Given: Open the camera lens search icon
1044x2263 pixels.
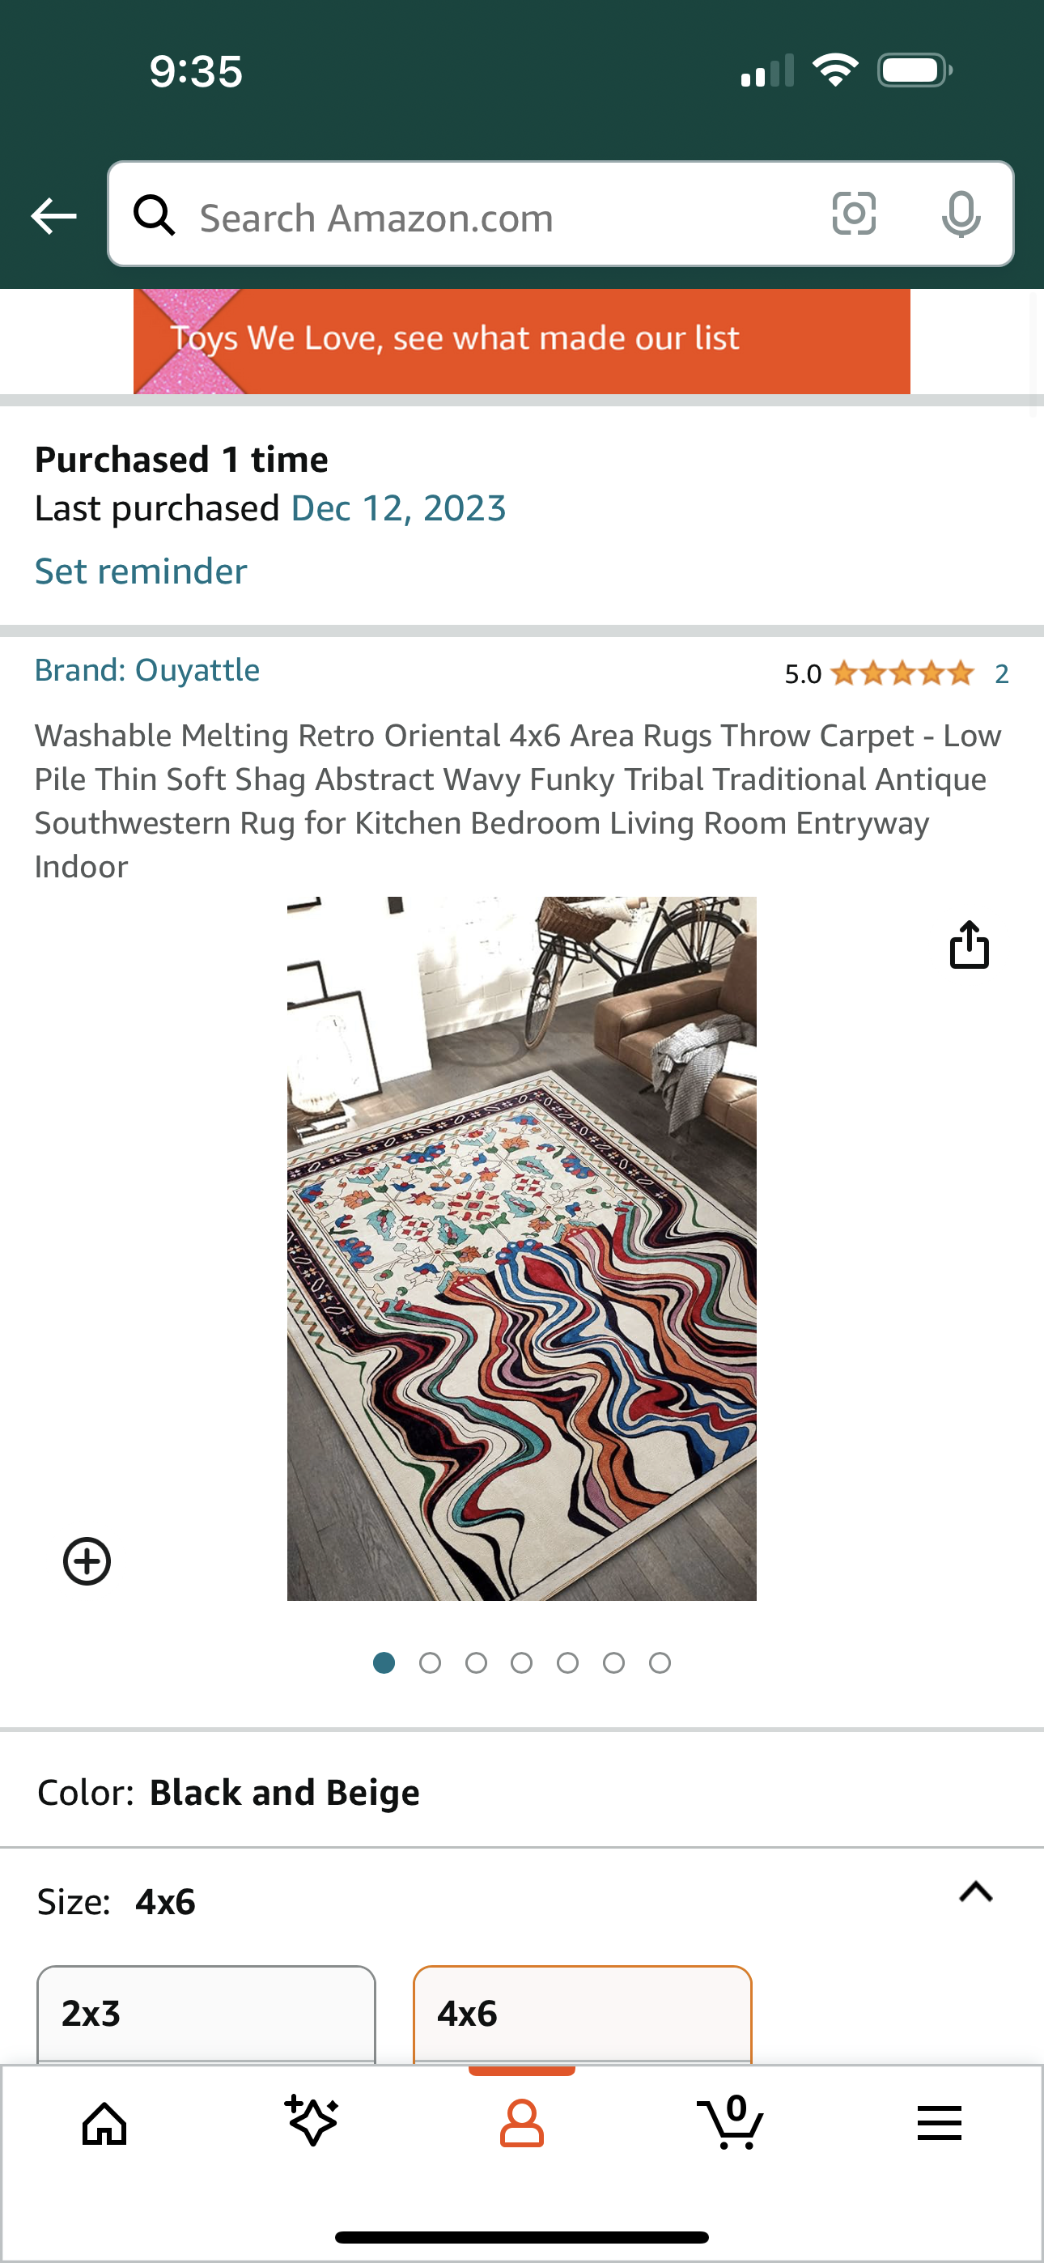Looking at the screenshot, I should 853,214.
